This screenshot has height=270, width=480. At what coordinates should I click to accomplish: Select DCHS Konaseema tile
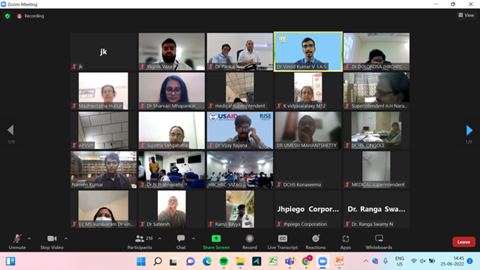pyautogui.click(x=308, y=170)
